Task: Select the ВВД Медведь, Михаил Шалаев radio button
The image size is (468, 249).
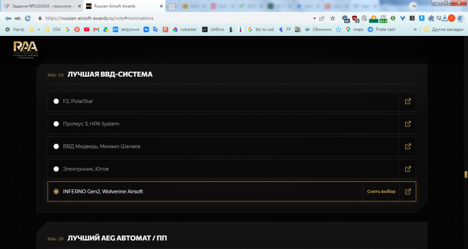Action: pyautogui.click(x=56, y=147)
